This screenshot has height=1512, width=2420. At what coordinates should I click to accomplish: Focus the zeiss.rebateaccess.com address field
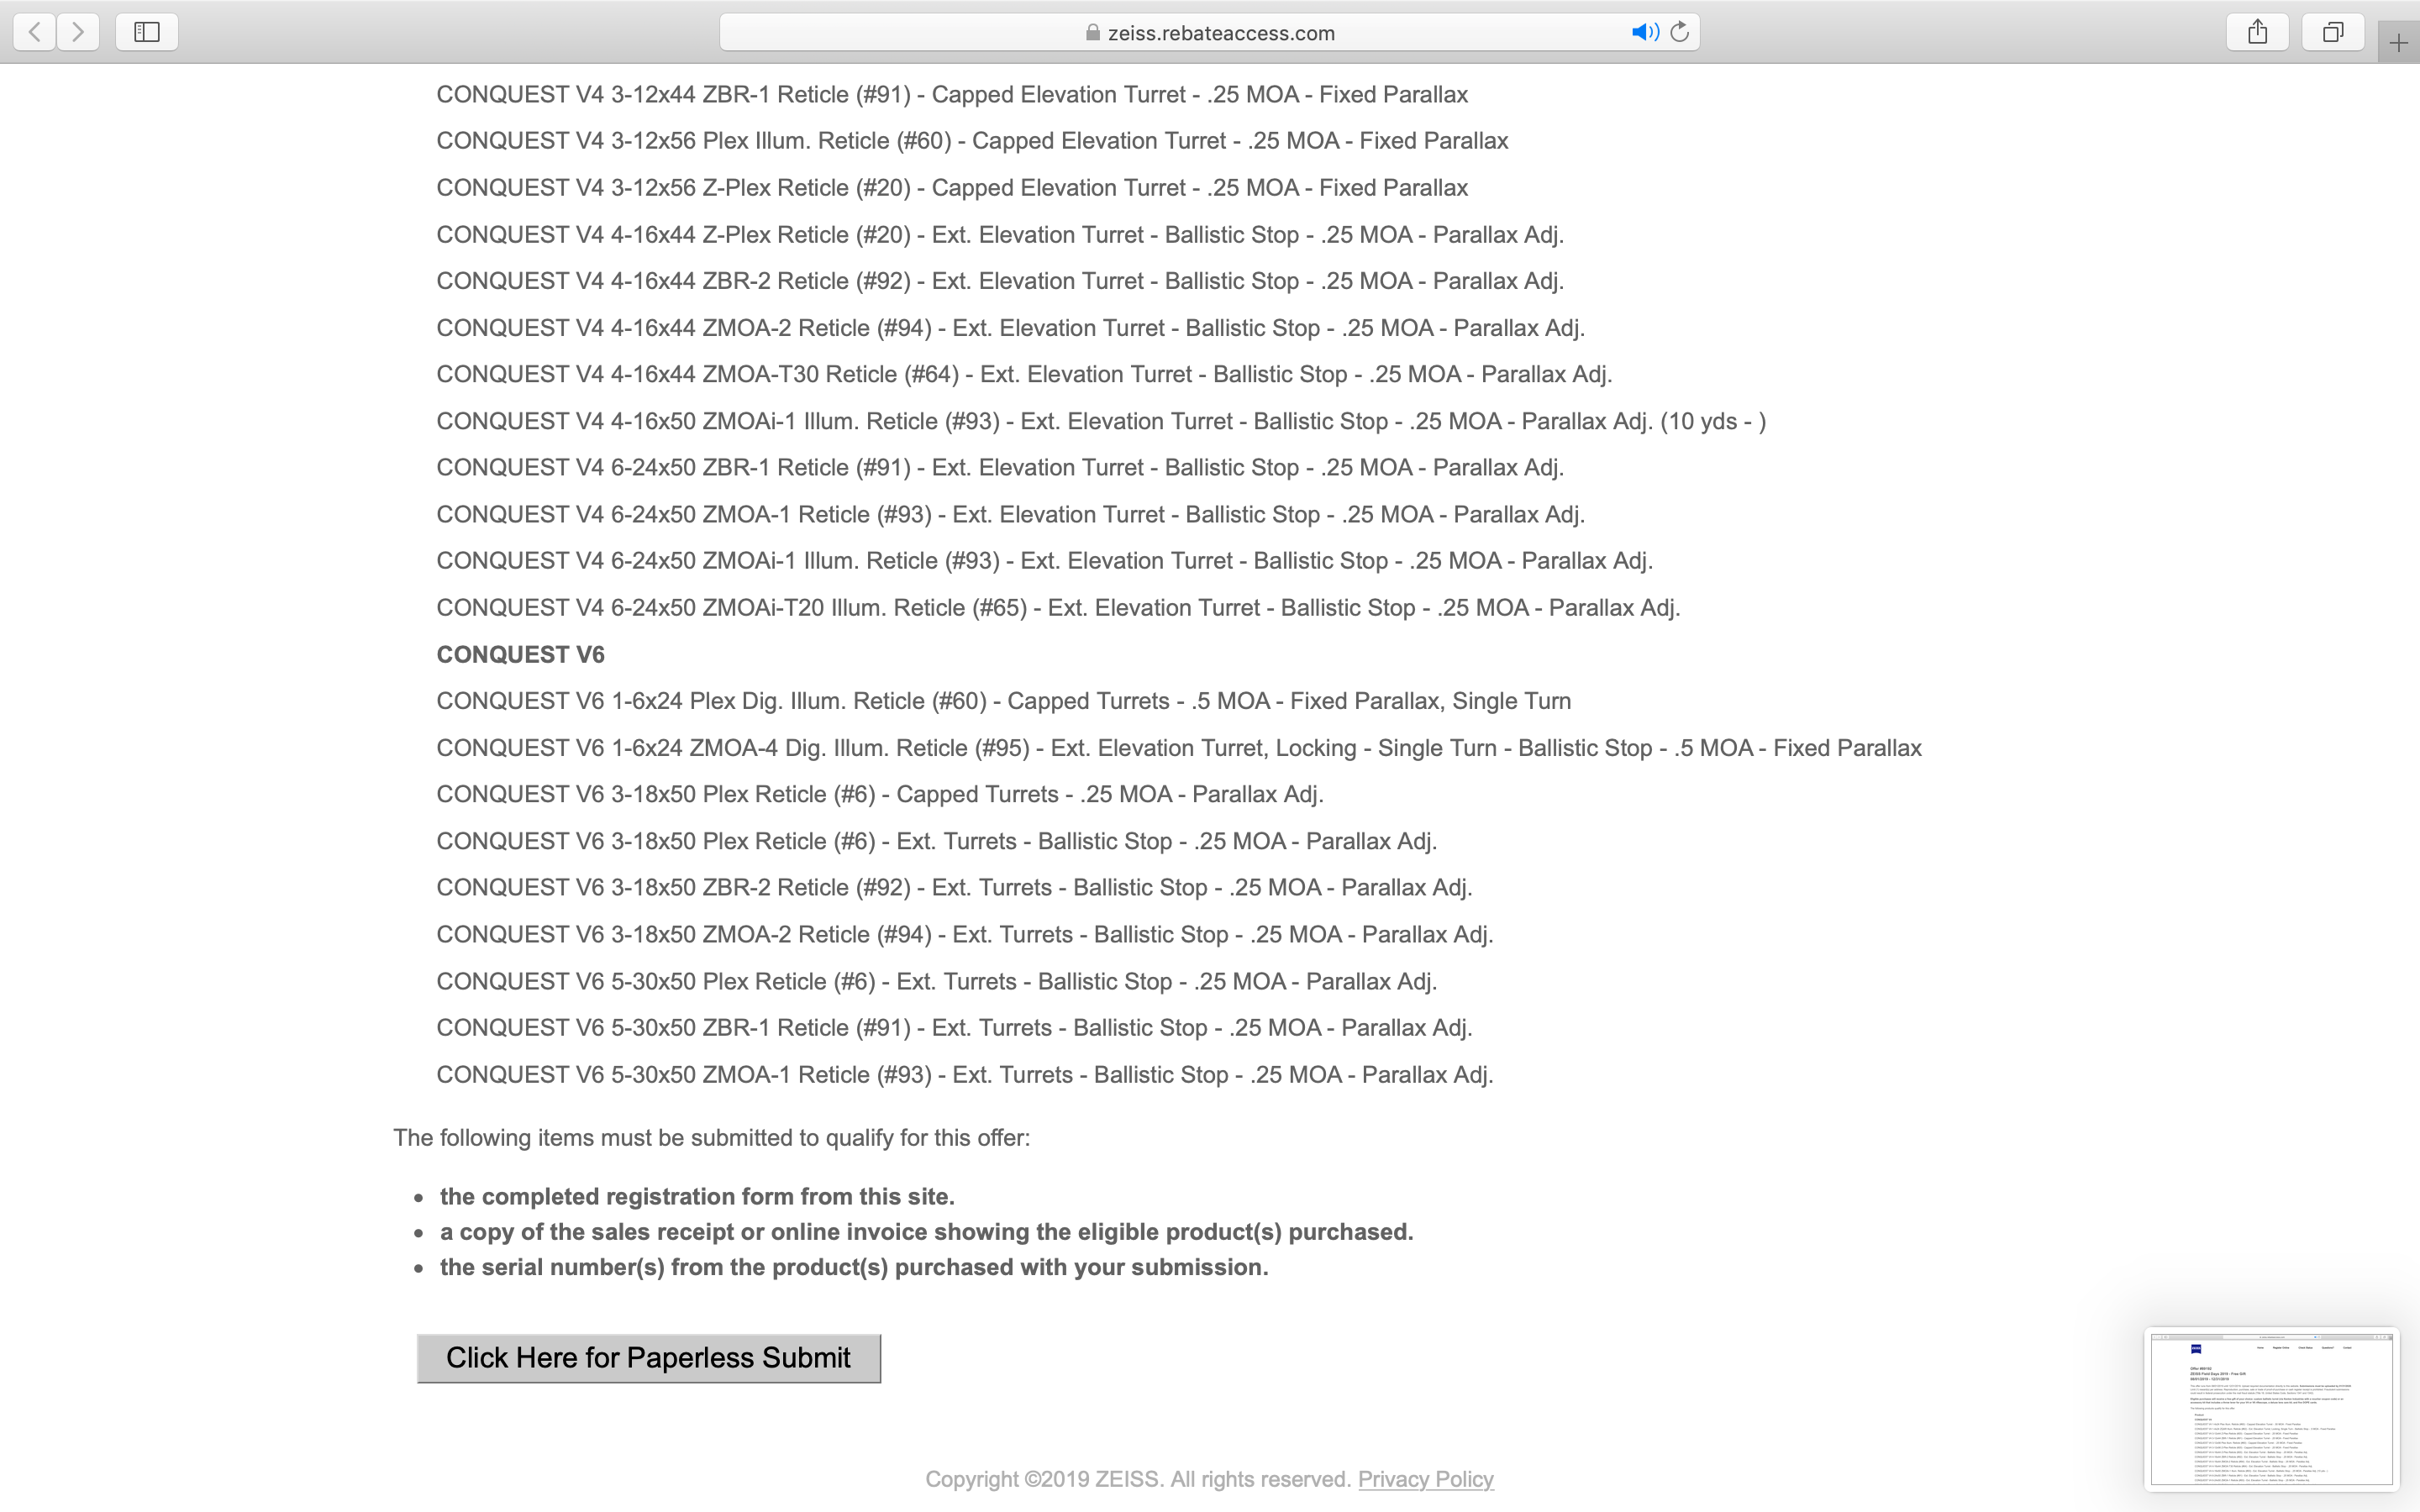[1210, 32]
